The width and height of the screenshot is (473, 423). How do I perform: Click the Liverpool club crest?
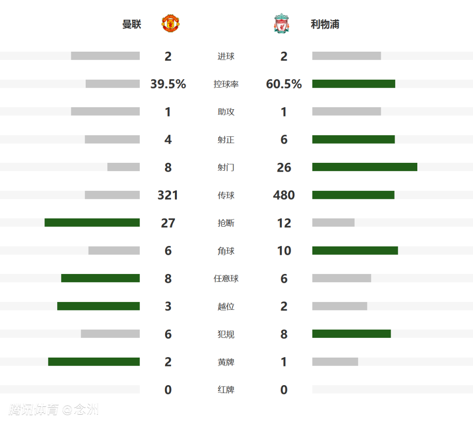(x=282, y=24)
